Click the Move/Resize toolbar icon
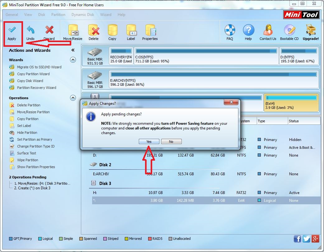The width and height of the screenshot is (324, 252). point(73,31)
